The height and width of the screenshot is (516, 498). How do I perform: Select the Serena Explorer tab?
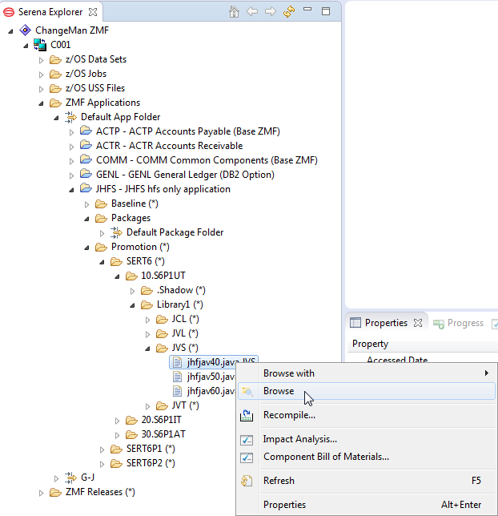point(50,12)
